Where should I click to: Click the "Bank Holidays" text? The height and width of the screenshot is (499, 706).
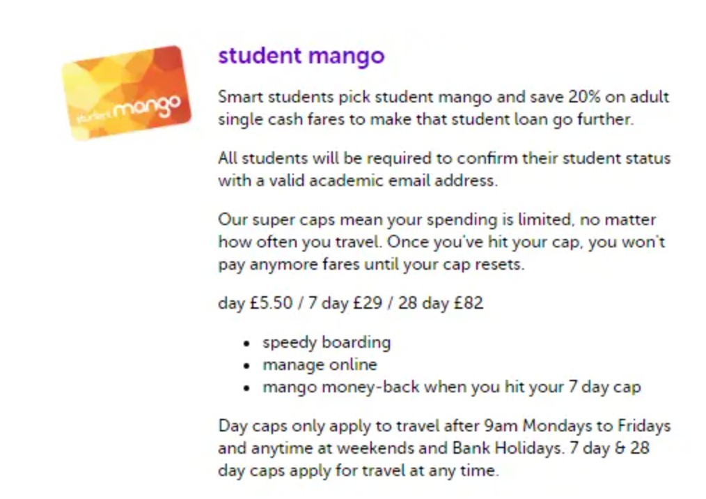[515, 448]
